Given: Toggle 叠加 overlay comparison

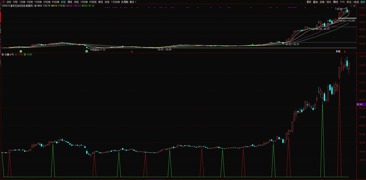Looking at the screenshot, I should 315,2.
